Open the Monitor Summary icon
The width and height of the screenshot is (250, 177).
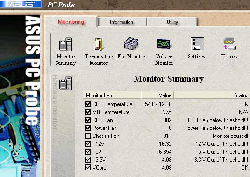click(x=66, y=44)
